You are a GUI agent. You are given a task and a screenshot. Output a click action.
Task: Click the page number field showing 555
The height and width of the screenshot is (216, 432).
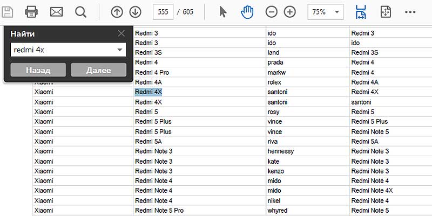163,12
